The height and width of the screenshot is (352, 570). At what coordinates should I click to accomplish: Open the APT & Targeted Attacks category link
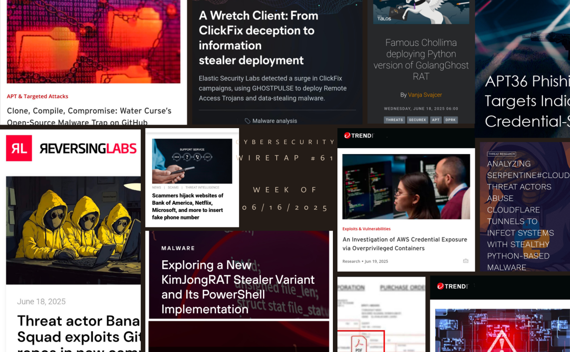point(37,96)
